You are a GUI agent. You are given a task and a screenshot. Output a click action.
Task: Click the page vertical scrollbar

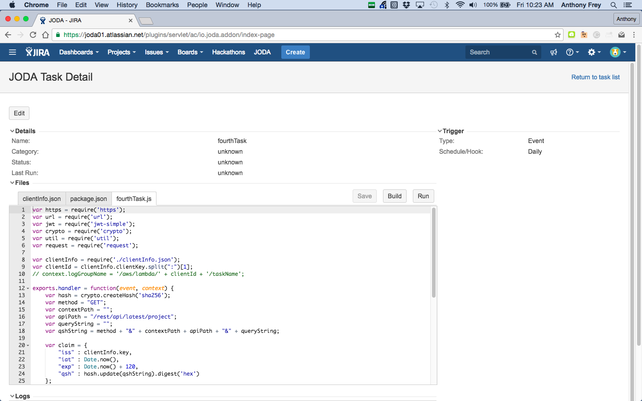pos(638,195)
